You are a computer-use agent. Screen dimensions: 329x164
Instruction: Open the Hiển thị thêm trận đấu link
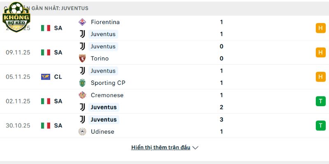(x=161, y=148)
